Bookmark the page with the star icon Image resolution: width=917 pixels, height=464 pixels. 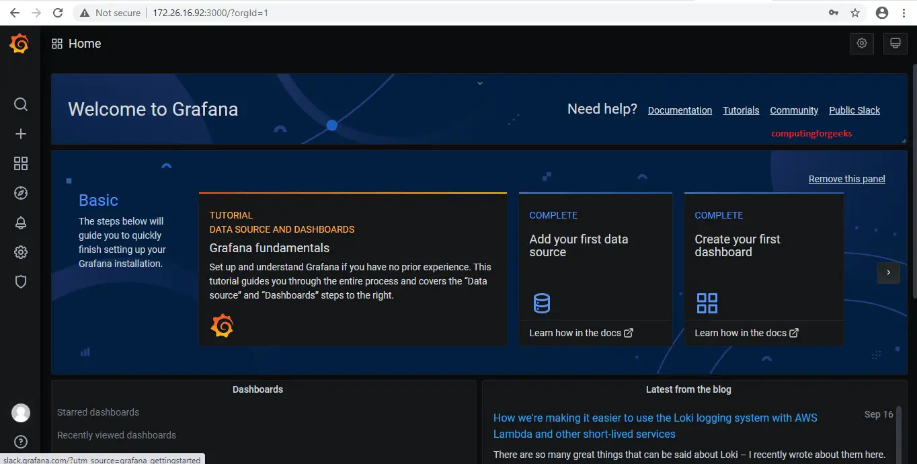854,12
